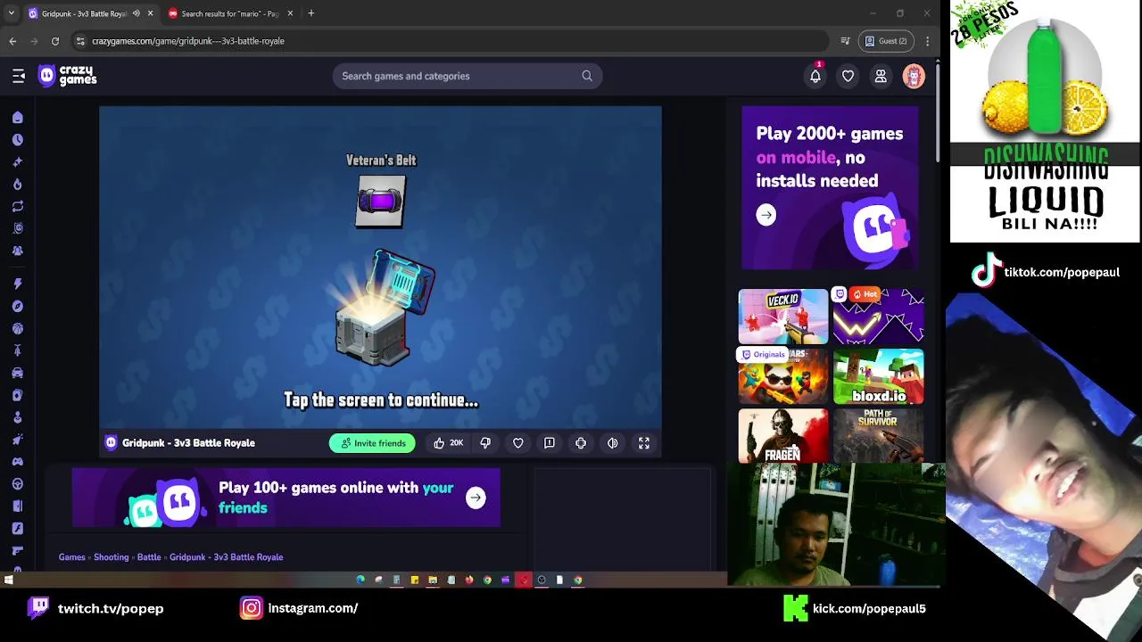Close the Search results for mario tab
Screen dimensions: 1142x642
pyautogui.click(x=290, y=13)
